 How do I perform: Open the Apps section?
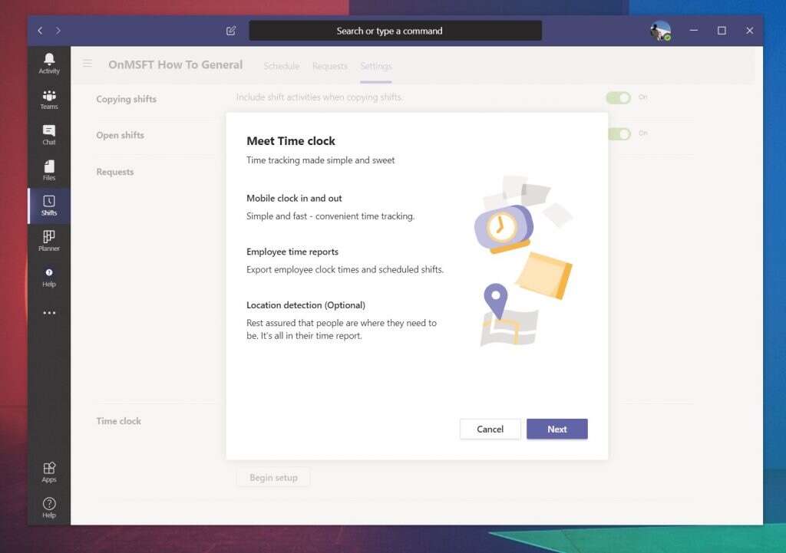pyautogui.click(x=48, y=472)
